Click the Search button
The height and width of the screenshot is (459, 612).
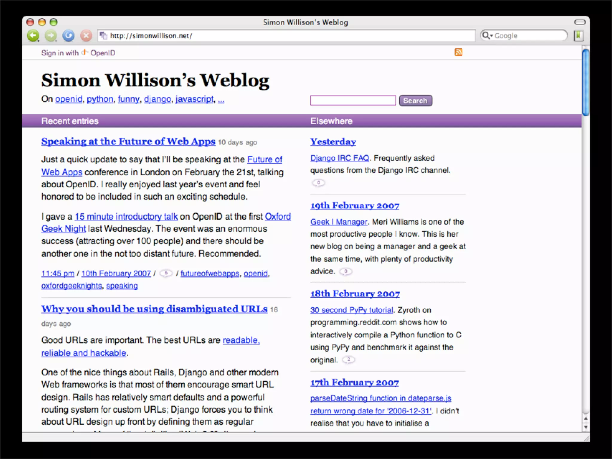pyautogui.click(x=415, y=101)
